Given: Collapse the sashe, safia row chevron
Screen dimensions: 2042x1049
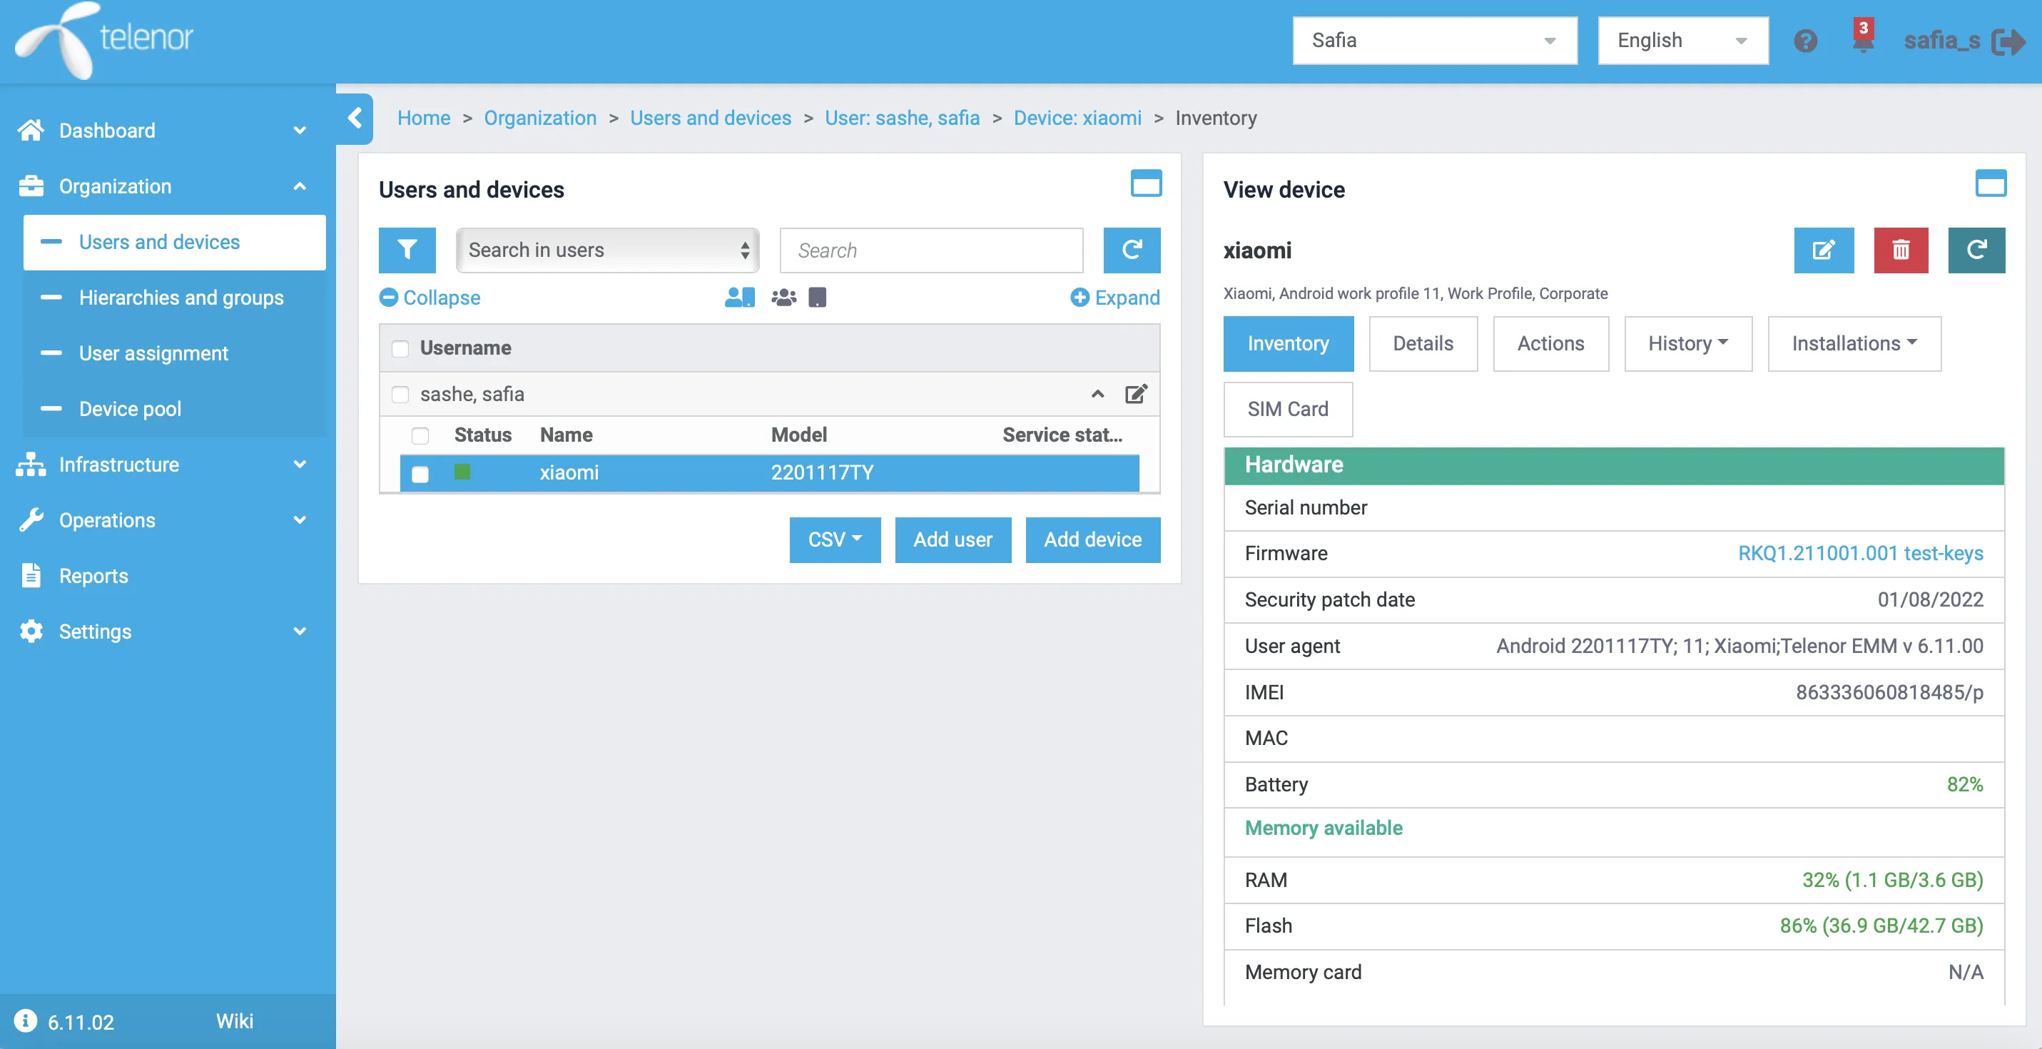Looking at the screenshot, I should click(x=1097, y=394).
